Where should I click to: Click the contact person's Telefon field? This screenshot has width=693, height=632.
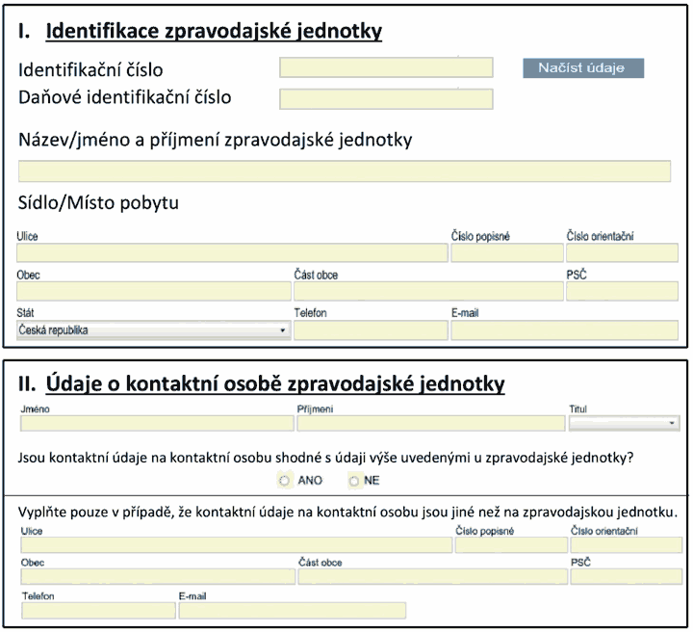pos(98,611)
